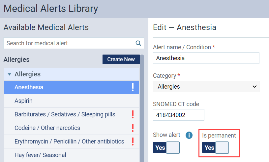
Task: Click the SNOMED CT code field
Action: [x=179, y=115]
